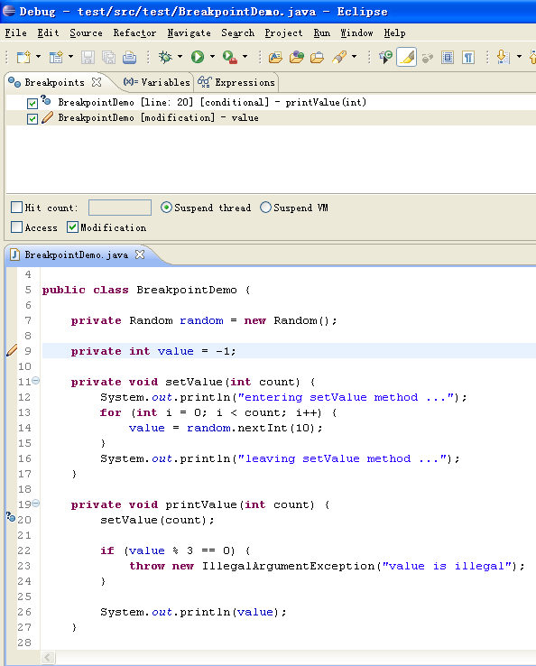Click the Run External Tools icon
Viewport: 536px width, 666px height.
230,57
